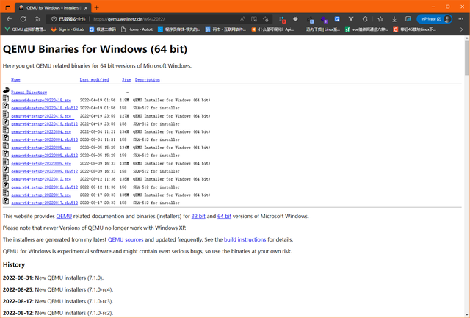Download qemu-w64-setup-20220418.exe

tap(41, 100)
